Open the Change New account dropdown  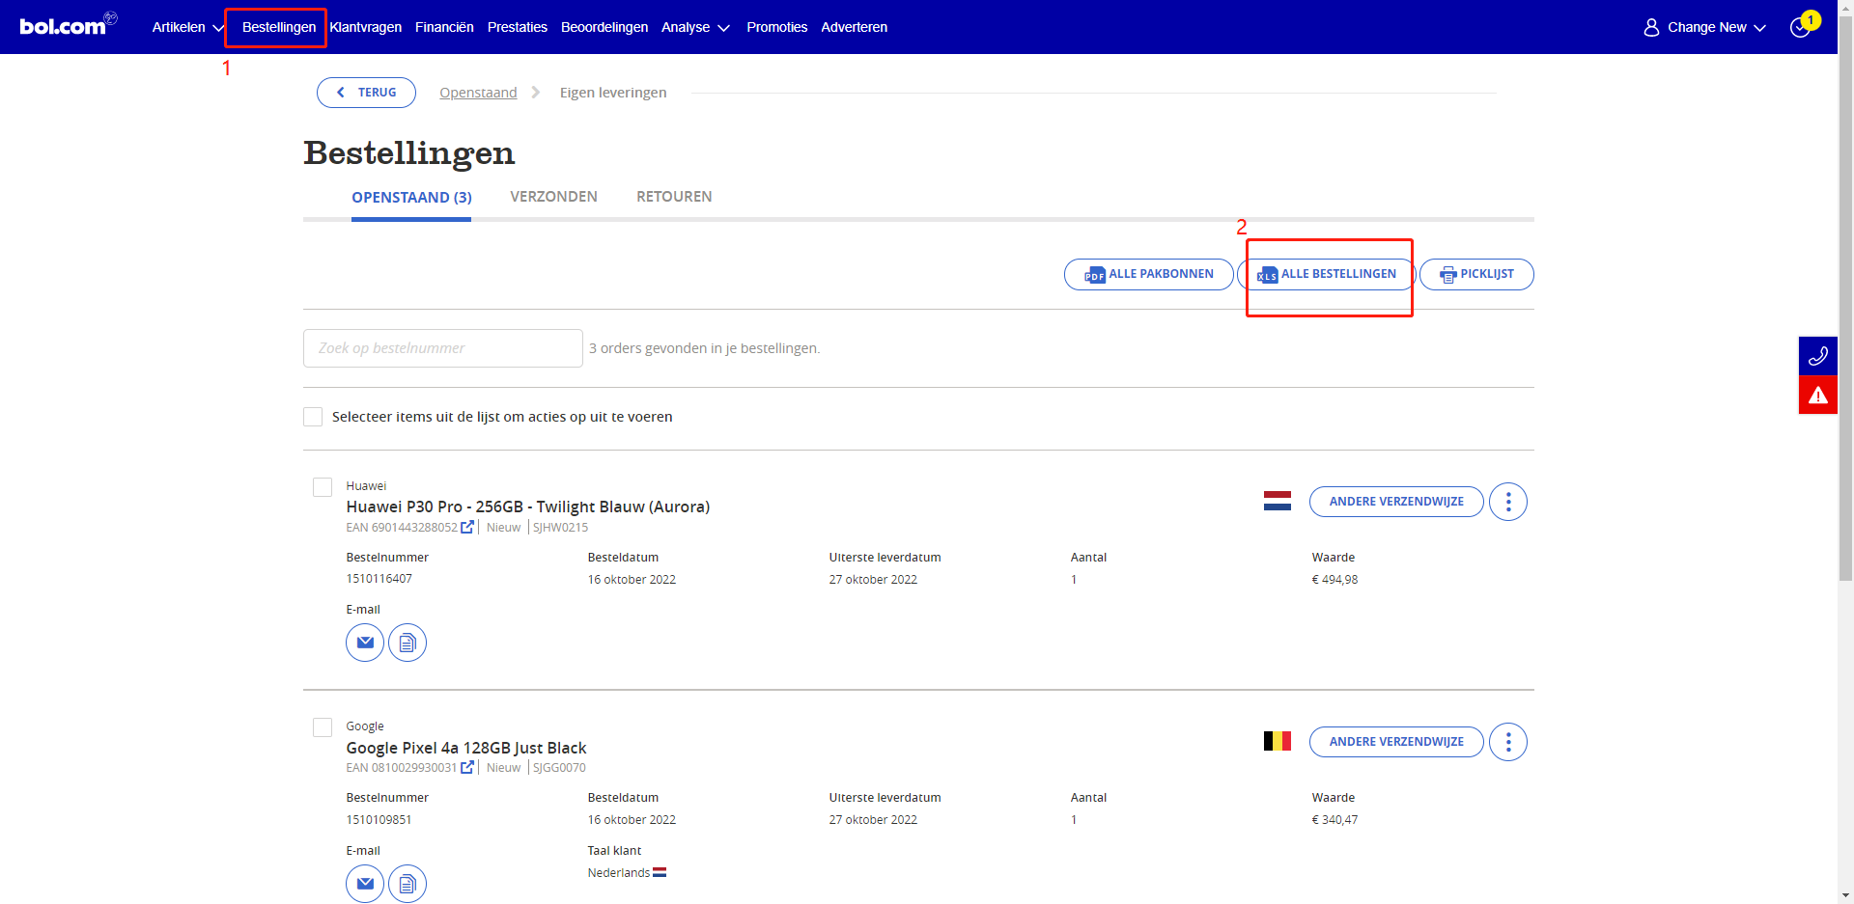point(1705,27)
